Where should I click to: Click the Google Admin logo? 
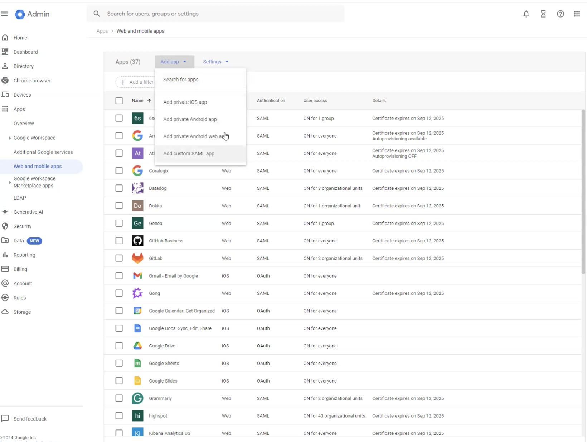32,14
